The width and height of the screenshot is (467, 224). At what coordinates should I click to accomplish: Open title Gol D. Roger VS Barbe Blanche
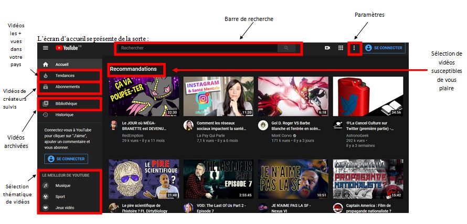click(x=296, y=126)
